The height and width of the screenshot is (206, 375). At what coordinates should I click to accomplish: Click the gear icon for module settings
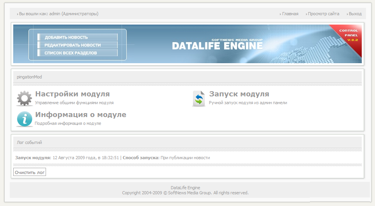click(25, 98)
